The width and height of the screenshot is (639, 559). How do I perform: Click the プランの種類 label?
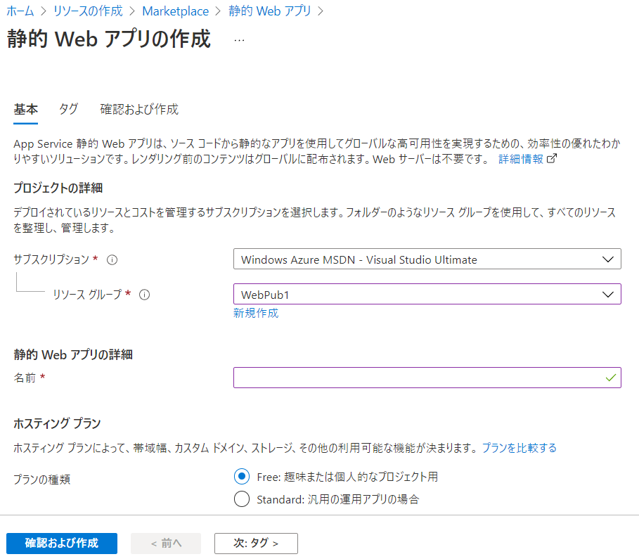pos(42,480)
